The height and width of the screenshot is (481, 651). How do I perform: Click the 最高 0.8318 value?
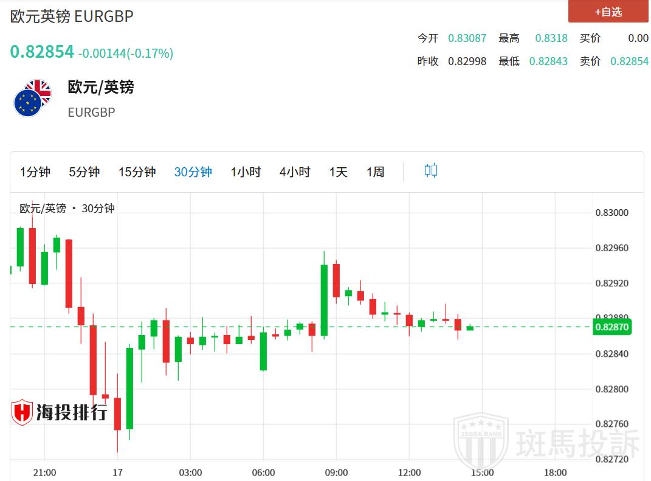tap(551, 38)
